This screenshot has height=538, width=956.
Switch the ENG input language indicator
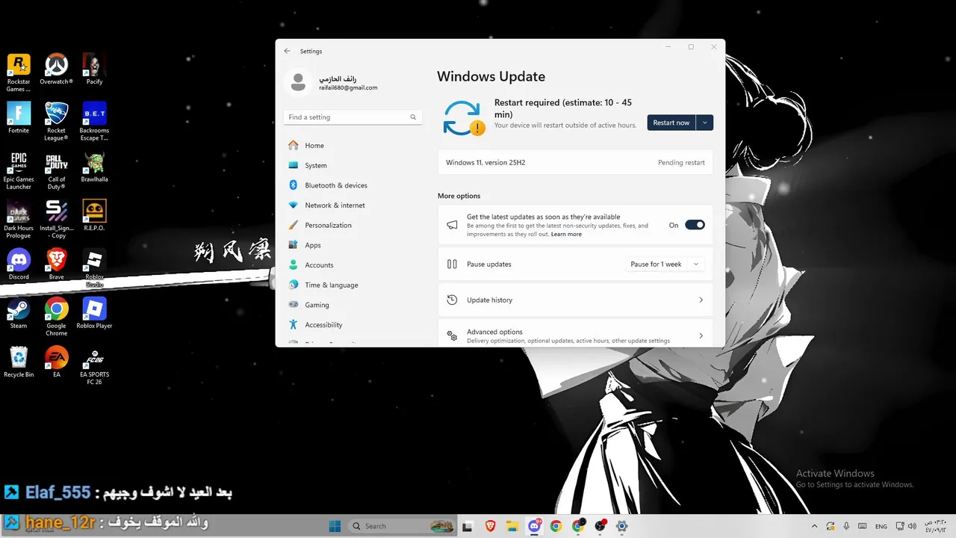[x=881, y=526]
